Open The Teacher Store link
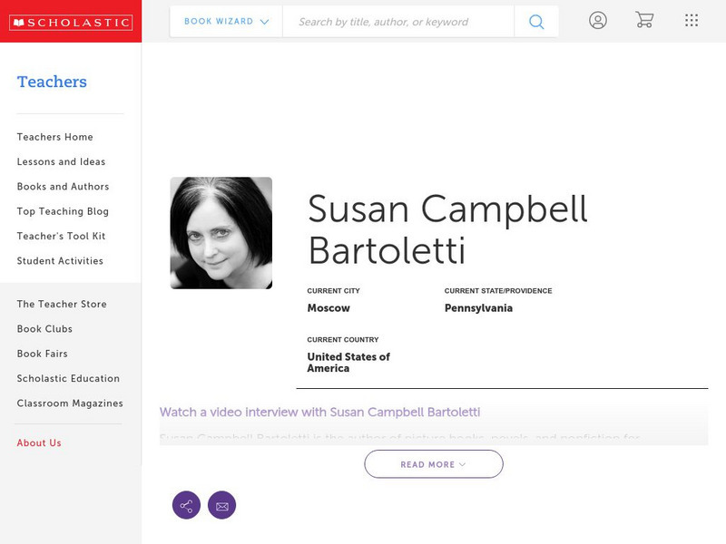This screenshot has height=544, width=726. [62, 305]
